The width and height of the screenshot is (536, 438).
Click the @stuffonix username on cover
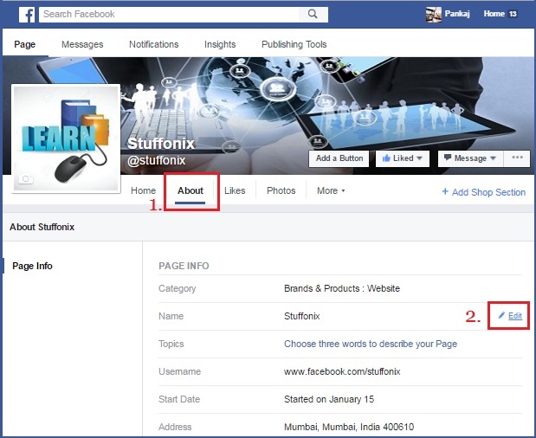point(156,160)
